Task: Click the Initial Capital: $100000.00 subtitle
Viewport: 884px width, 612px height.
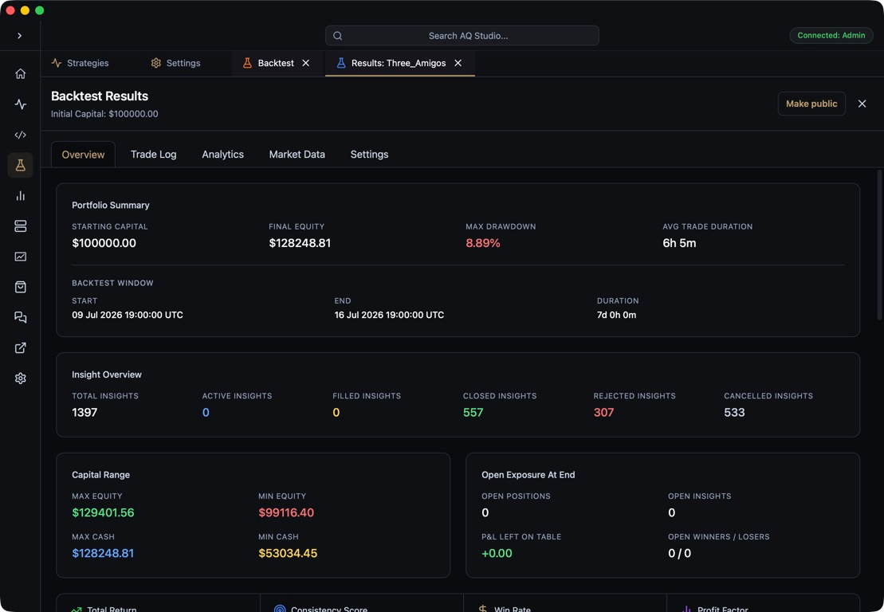Action: tap(104, 114)
